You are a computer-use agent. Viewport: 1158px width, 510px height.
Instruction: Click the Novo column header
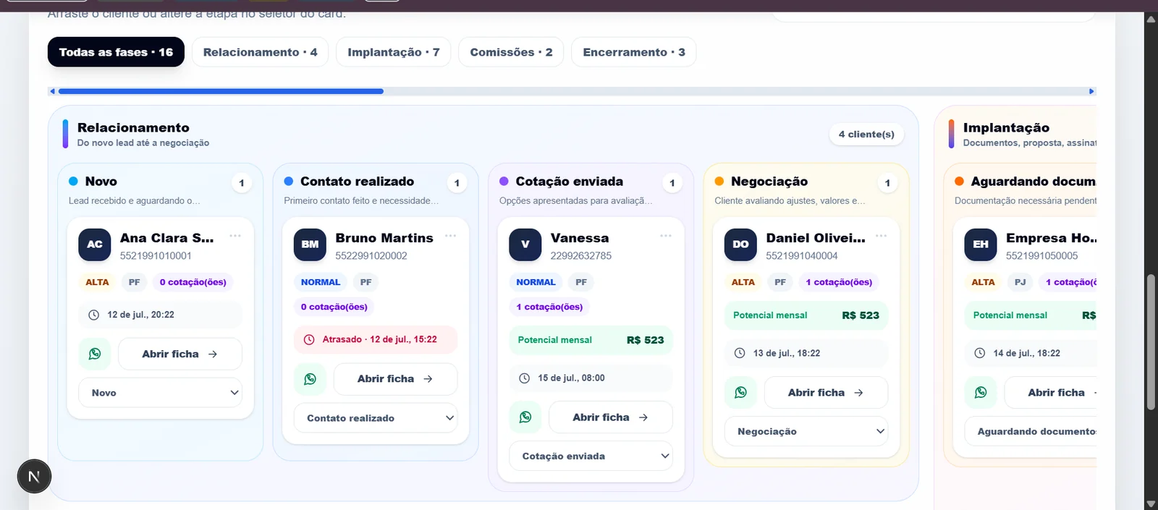(101, 182)
